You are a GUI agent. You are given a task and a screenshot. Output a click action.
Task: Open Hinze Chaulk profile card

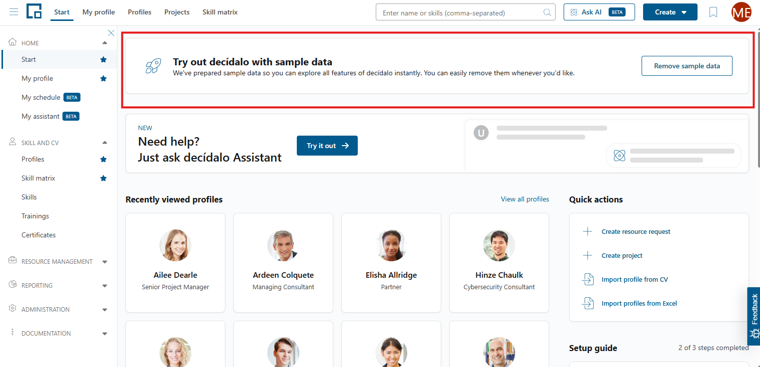click(499, 263)
